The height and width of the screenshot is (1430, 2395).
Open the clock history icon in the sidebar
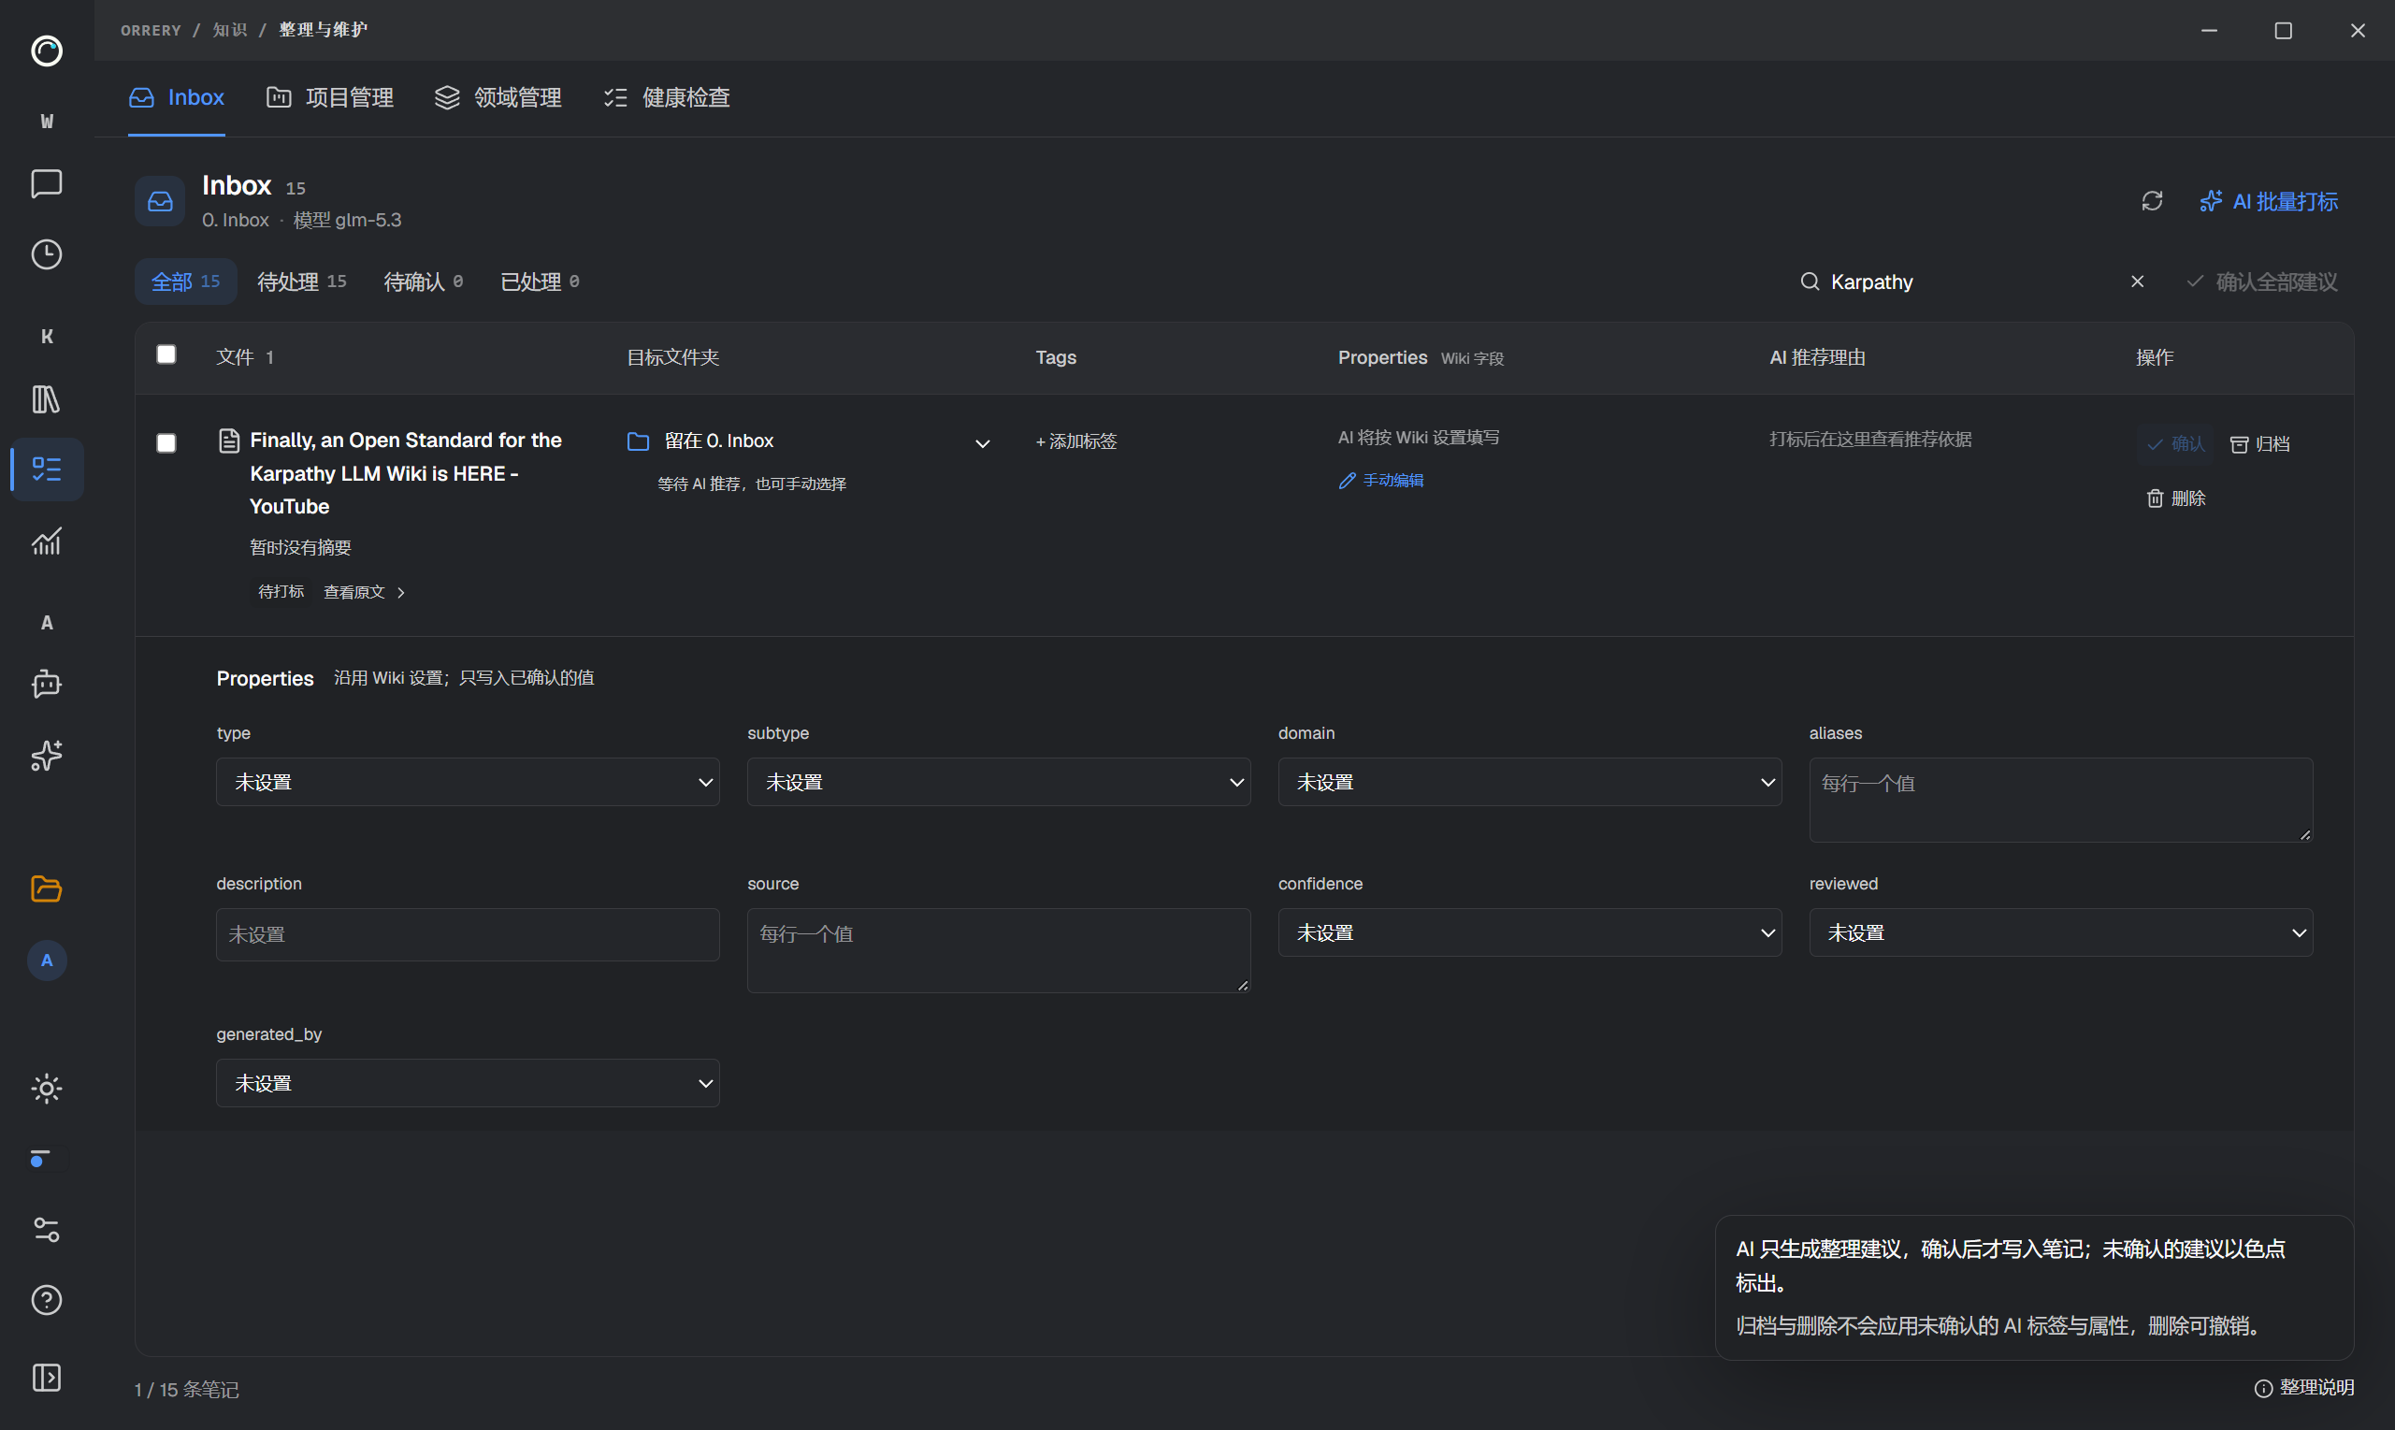pyautogui.click(x=46, y=254)
